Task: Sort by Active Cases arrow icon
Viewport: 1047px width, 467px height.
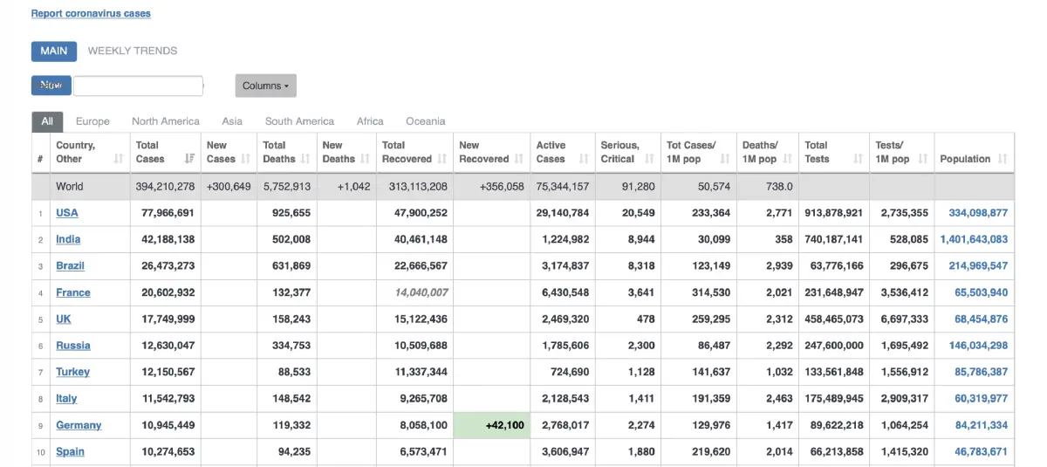Action: pos(583,159)
